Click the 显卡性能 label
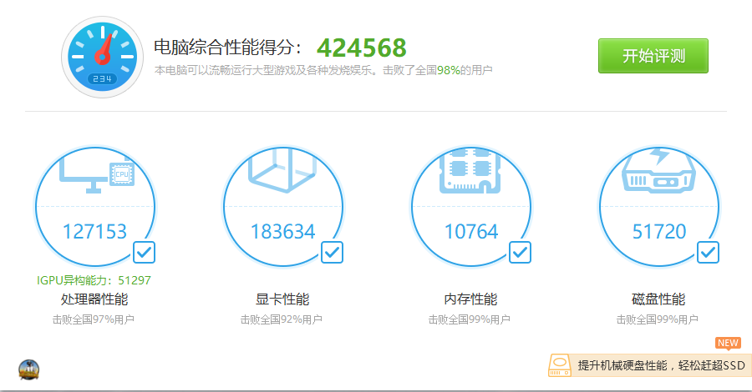 point(282,299)
